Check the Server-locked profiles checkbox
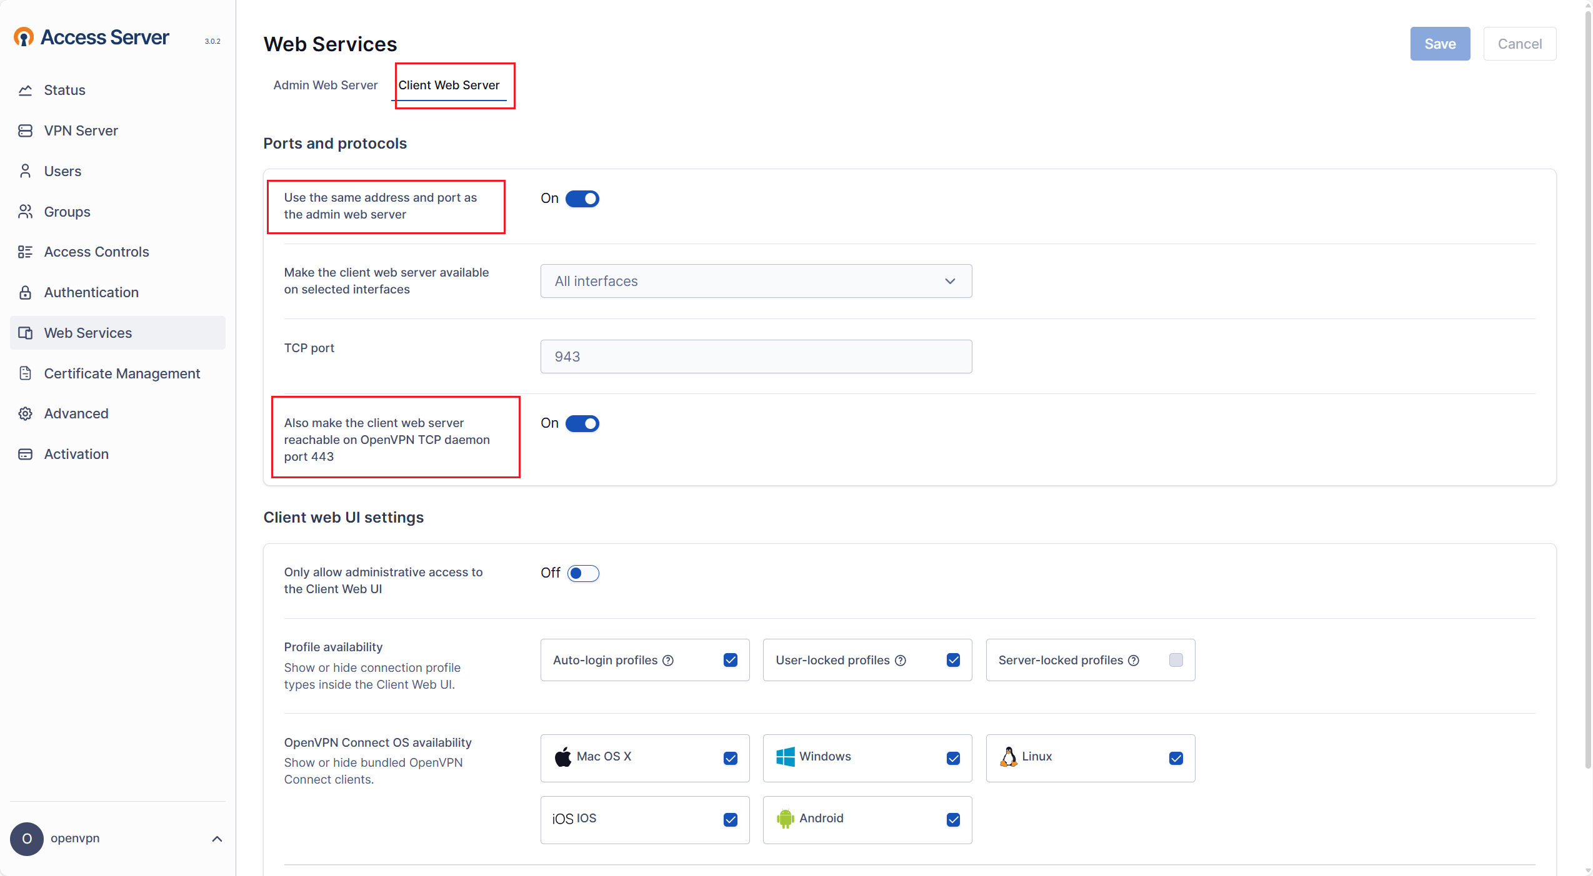This screenshot has width=1593, height=876. click(x=1176, y=660)
